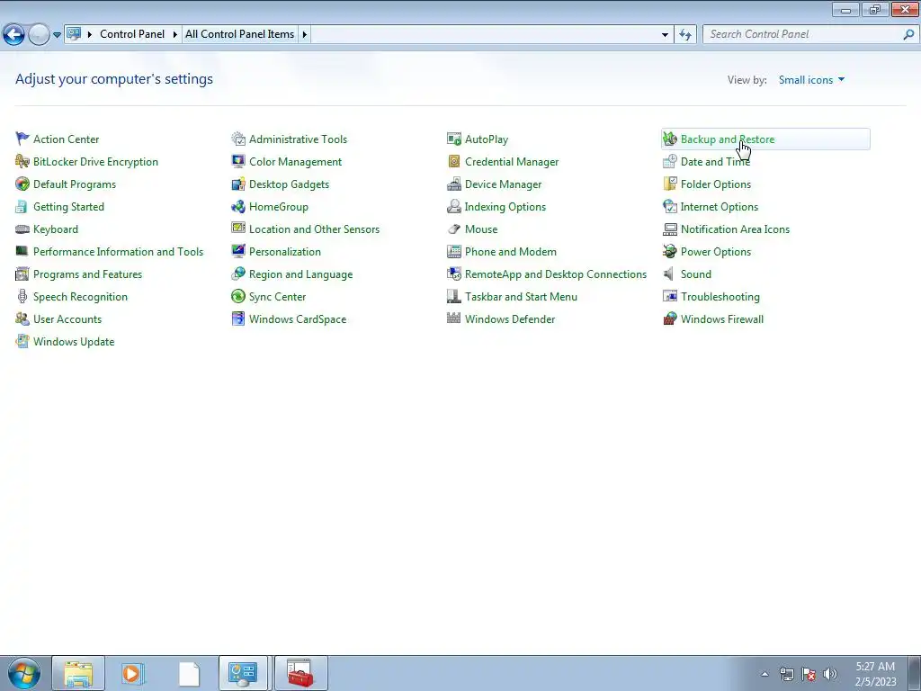The width and height of the screenshot is (921, 691).
Task: Click the search magnifier icon
Action: coord(908,35)
